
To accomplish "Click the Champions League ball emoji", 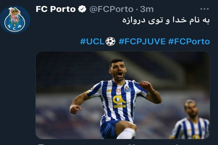I will pos(110,41).
